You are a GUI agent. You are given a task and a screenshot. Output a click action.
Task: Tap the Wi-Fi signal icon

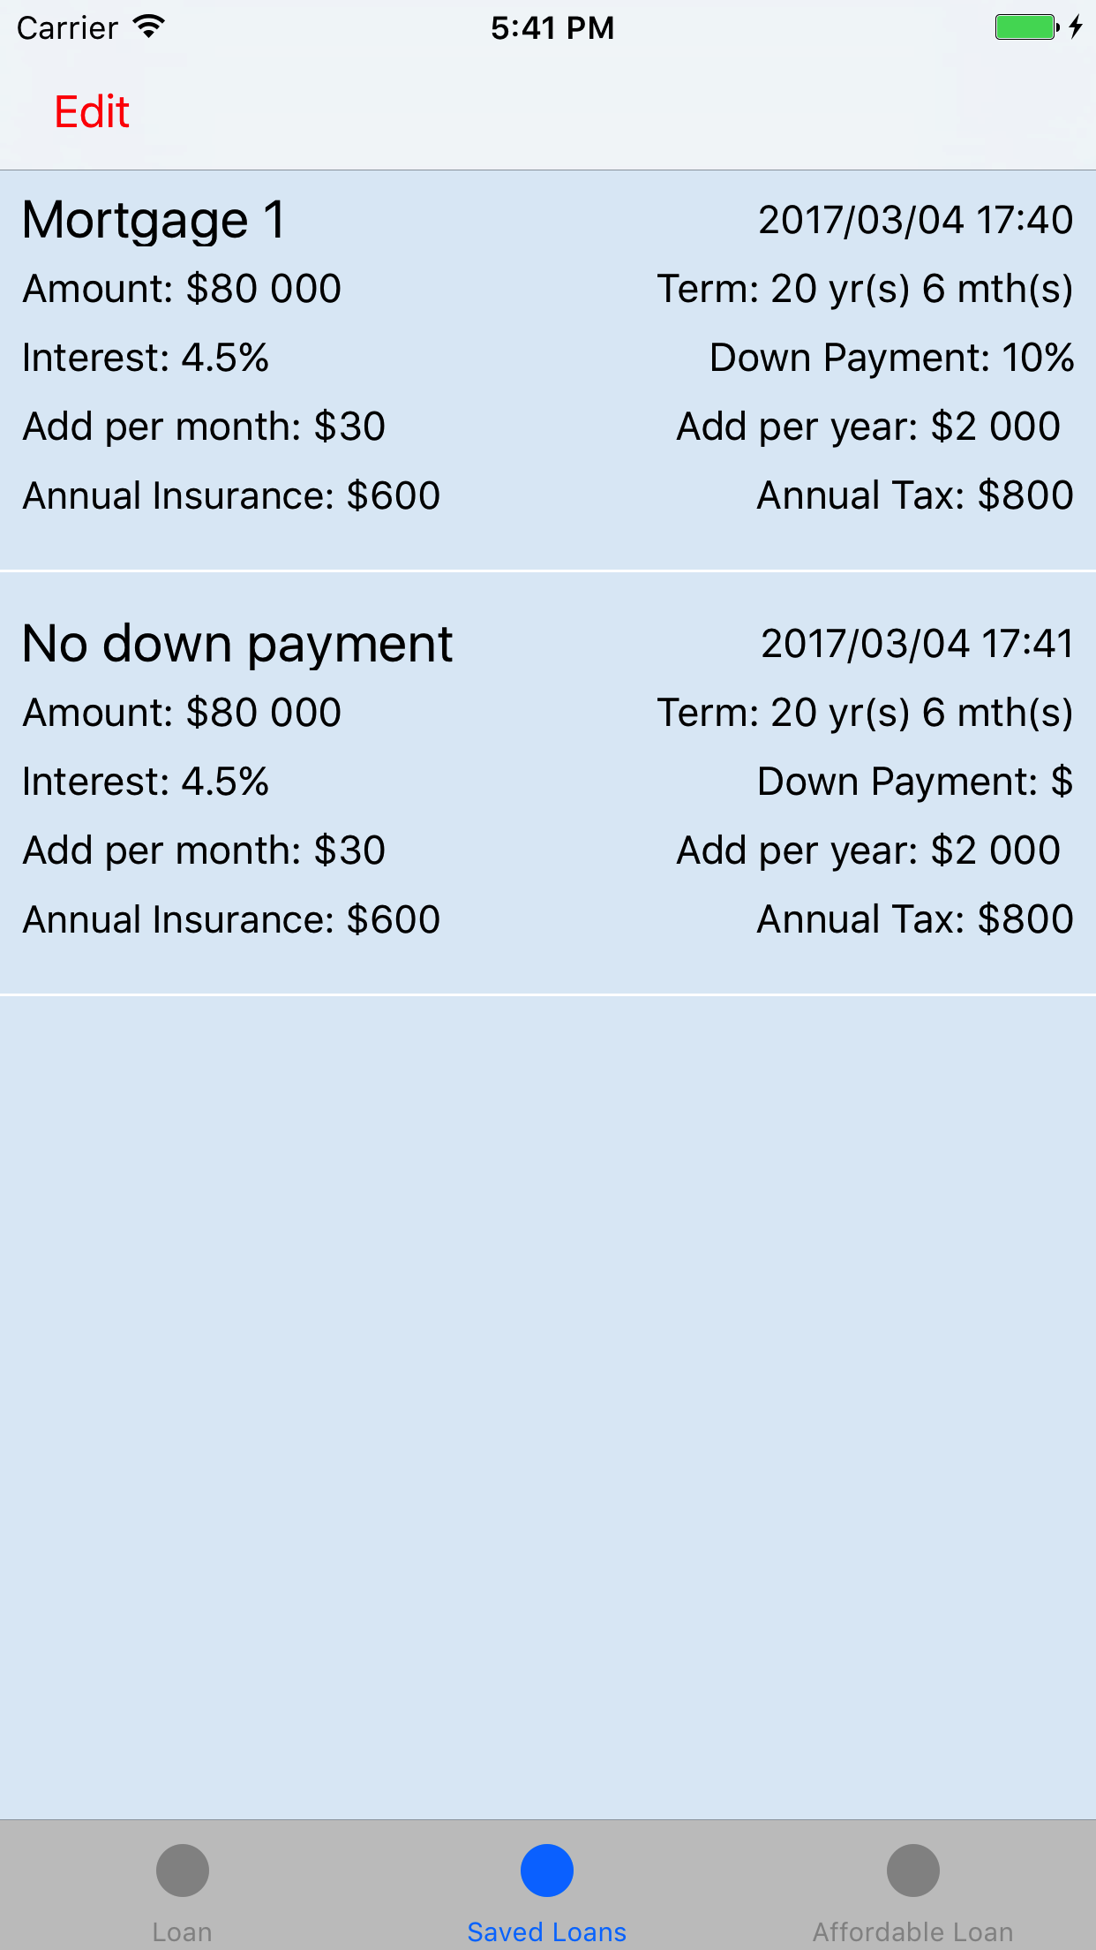[149, 26]
